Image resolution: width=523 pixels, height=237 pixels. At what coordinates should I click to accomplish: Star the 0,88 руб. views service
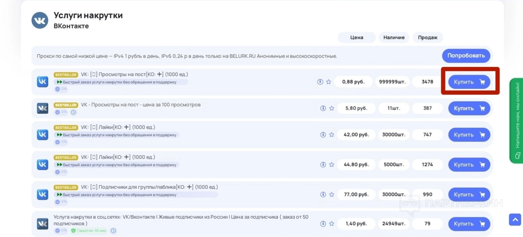329,82
